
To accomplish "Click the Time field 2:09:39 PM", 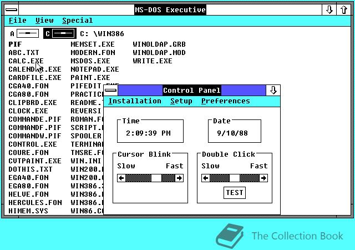I will tap(148, 133).
